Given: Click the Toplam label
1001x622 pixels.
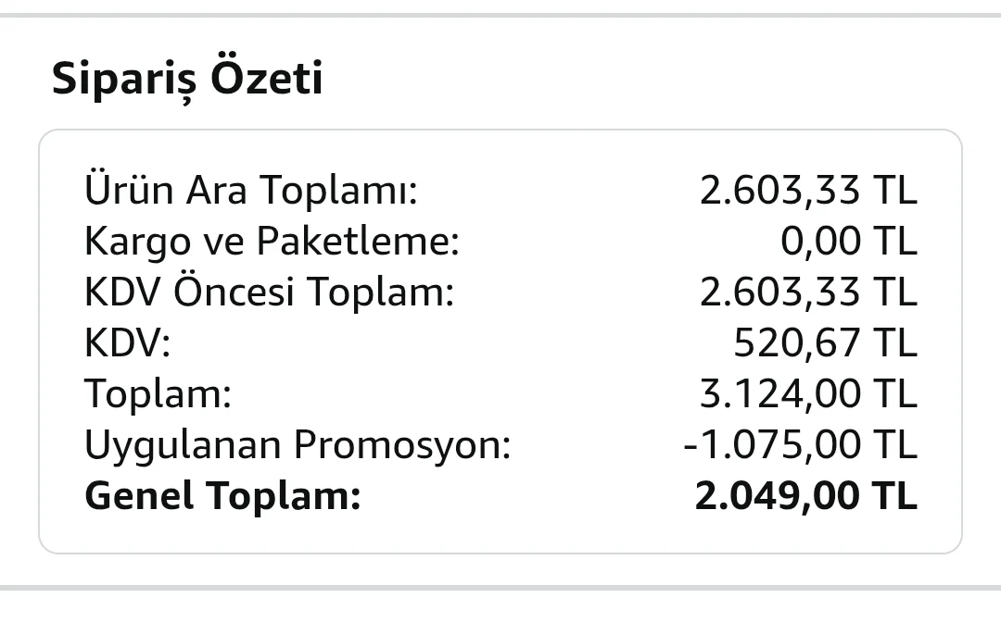Looking at the screenshot, I should point(158,395).
